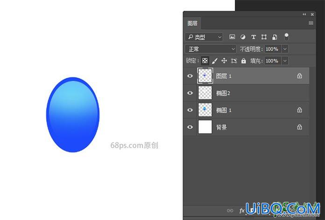Click the lock icon on 椭圆 1 row
The image size is (325, 220).
click(299, 110)
